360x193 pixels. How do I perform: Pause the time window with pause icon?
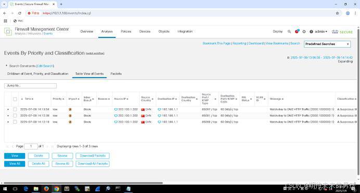pyautogui.click(x=288, y=58)
